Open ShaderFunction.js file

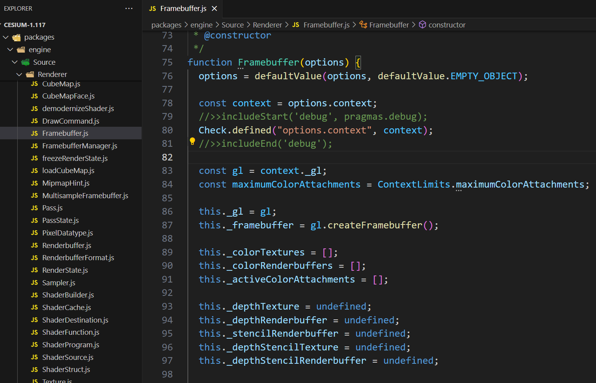click(71, 332)
